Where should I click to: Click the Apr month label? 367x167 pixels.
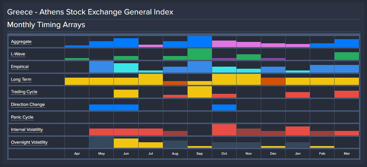(77, 154)
